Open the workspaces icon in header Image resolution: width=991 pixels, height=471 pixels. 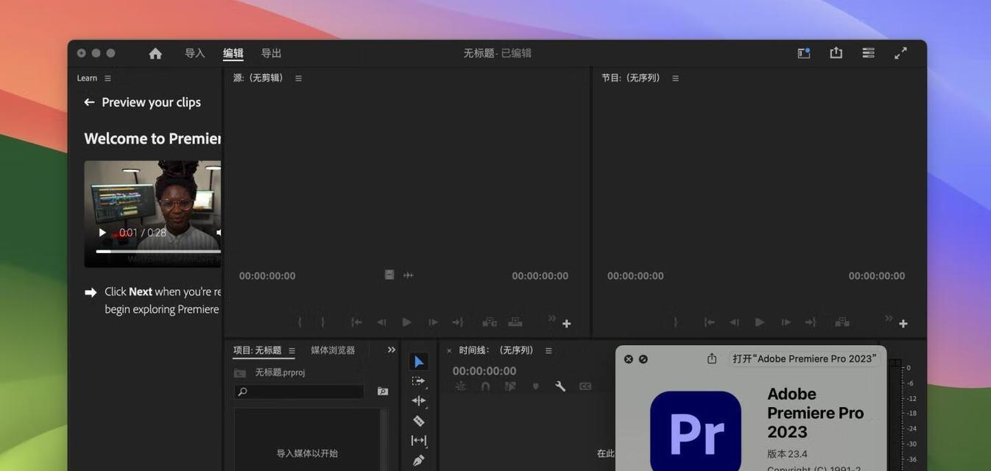804,53
